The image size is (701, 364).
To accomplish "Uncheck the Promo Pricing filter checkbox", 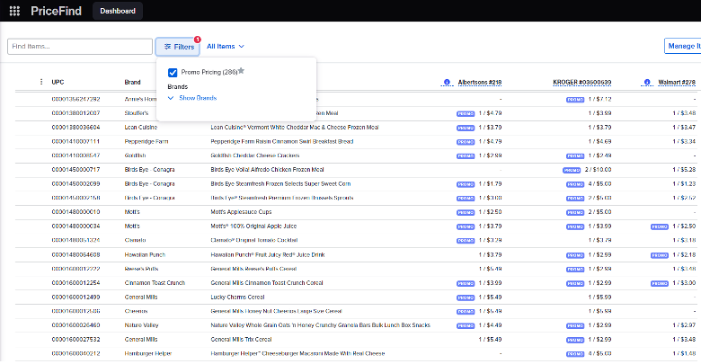I will [173, 73].
